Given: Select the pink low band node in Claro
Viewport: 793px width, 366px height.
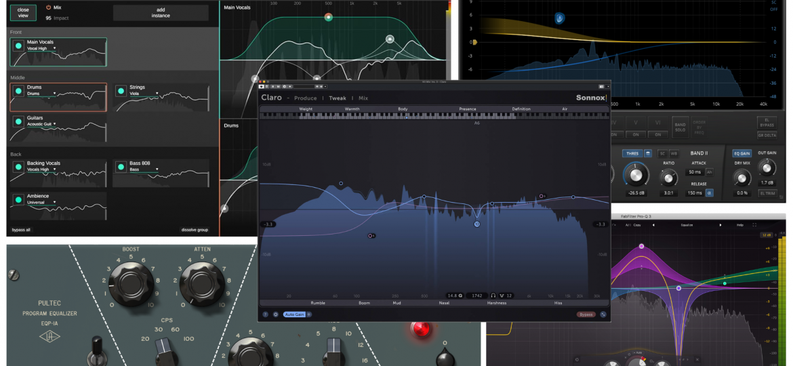Looking at the screenshot, I should point(371,236).
